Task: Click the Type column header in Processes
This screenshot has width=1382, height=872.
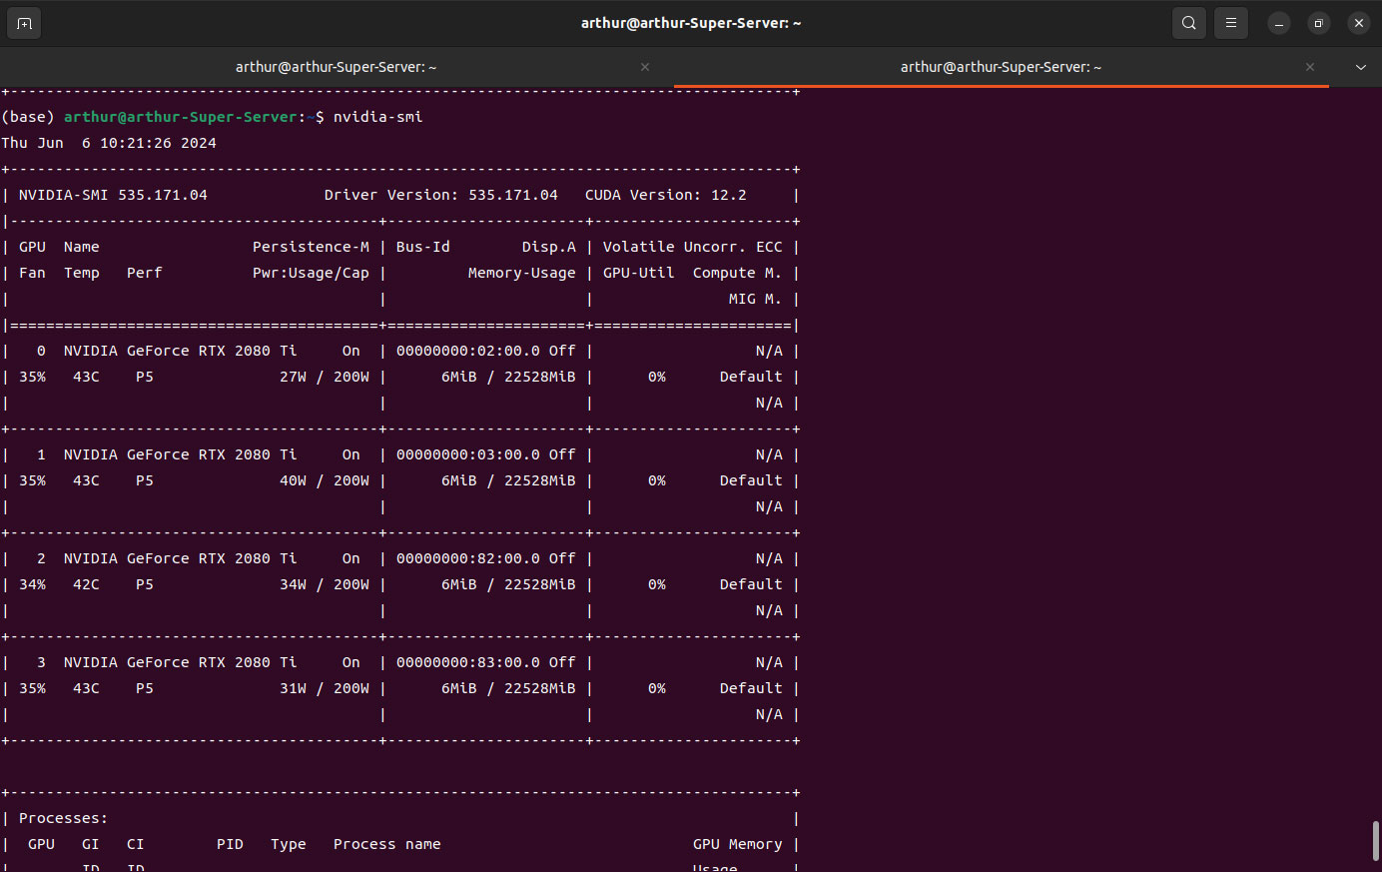Action: click(288, 844)
